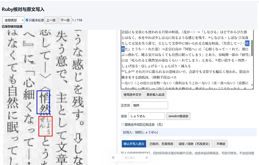Click the 使用选中文字 button
Viewport: 259px width, 165px height.
[132, 95]
